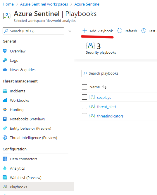Click the Hunting crosshair icon
This screenshot has height=195, width=157.
click(x=5, y=110)
